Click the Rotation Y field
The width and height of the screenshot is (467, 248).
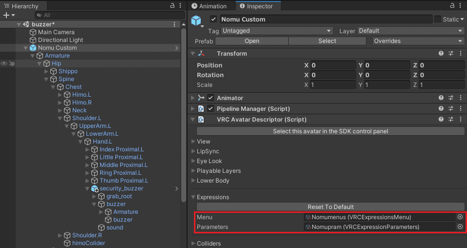point(387,75)
